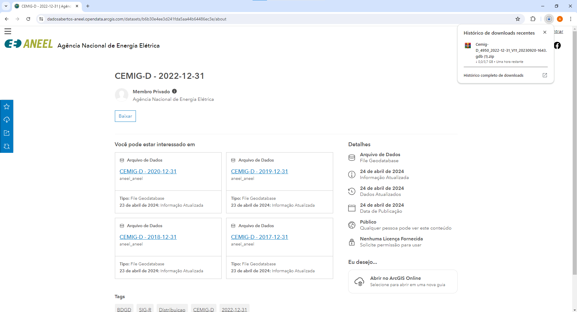The width and height of the screenshot is (577, 312).
Task: Click the share icon in blue sidebar
Action: pos(7,133)
